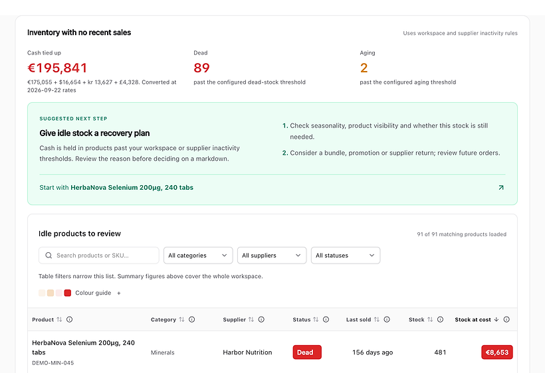The image size is (545, 373).
Task: Click the search magnifier icon
Action: pos(49,256)
